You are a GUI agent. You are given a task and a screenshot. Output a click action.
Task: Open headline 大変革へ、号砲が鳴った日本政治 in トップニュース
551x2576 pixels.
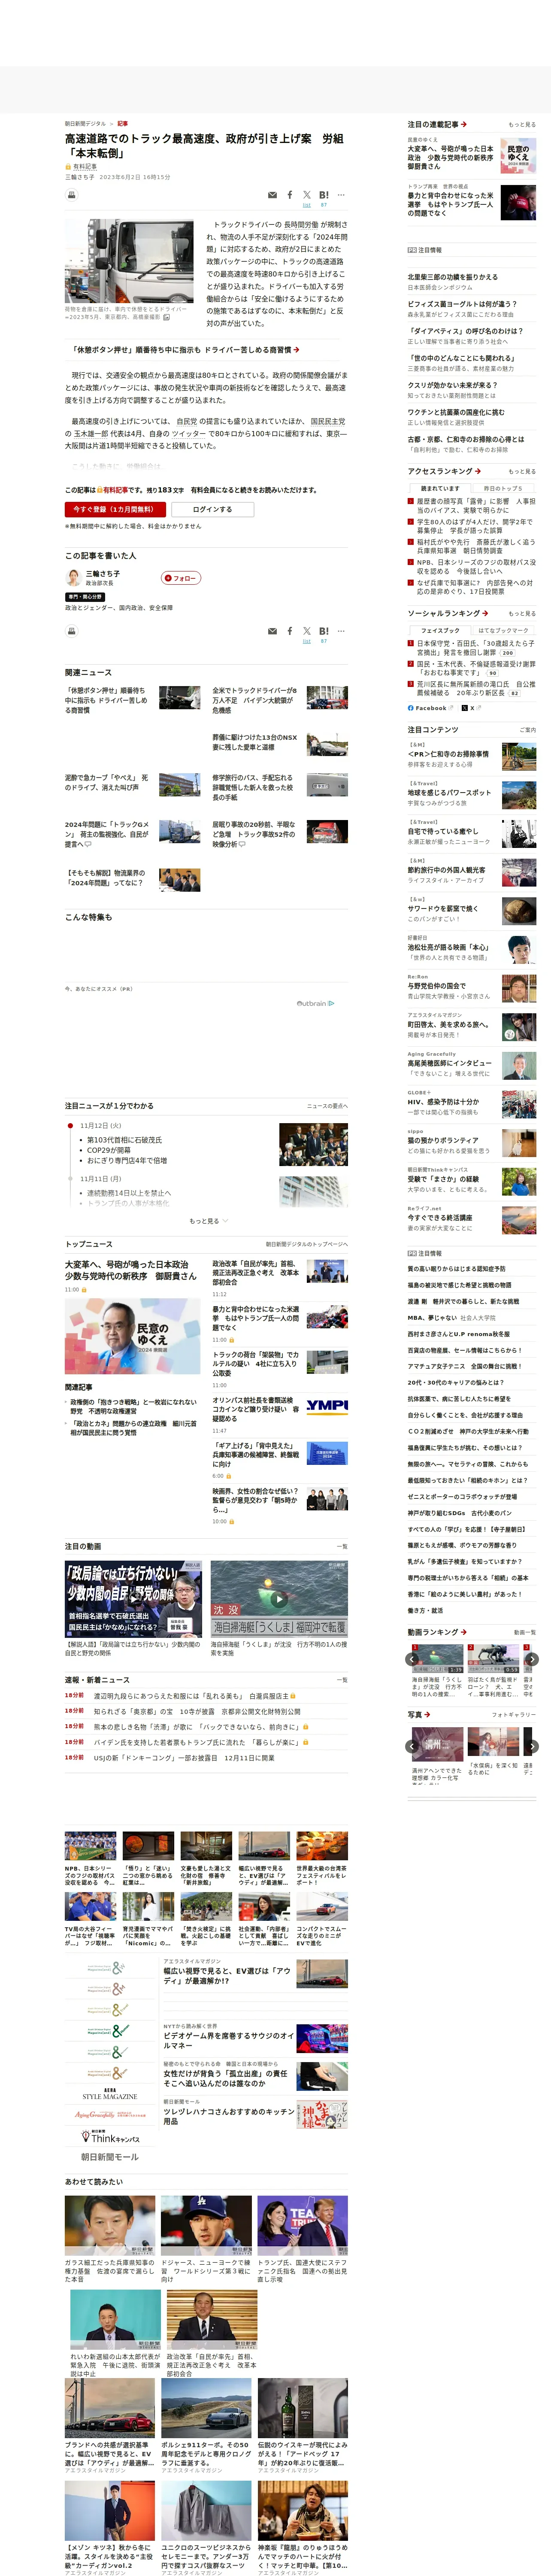131,1270
